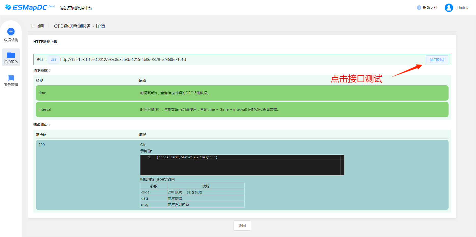The height and width of the screenshot is (237, 476).
Task: Click the 返回 link in header
Action: (x=40, y=26)
